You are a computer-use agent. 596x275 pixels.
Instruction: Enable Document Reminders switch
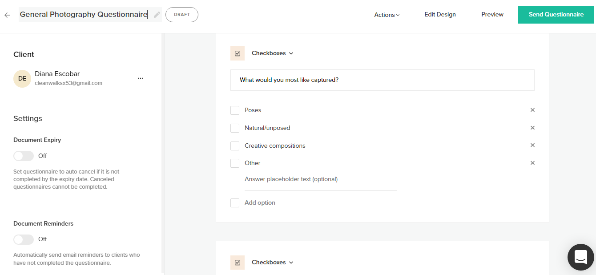[24, 239]
